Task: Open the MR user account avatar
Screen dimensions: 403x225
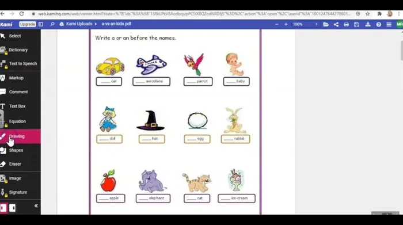Action: click(400, 24)
